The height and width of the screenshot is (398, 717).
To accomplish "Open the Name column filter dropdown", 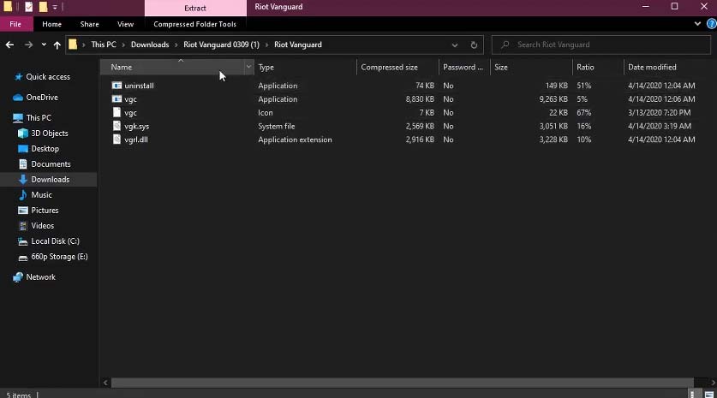I will pos(248,67).
